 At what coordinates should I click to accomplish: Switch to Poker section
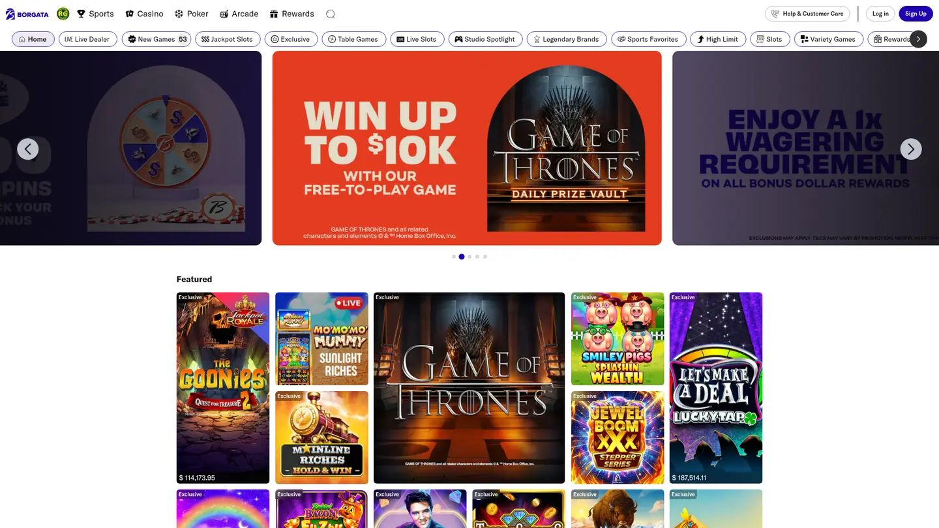tap(192, 14)
